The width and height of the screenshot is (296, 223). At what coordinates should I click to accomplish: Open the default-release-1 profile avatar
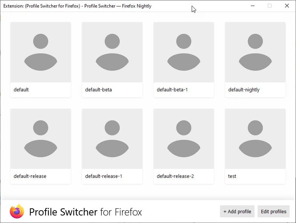point(112,139)
